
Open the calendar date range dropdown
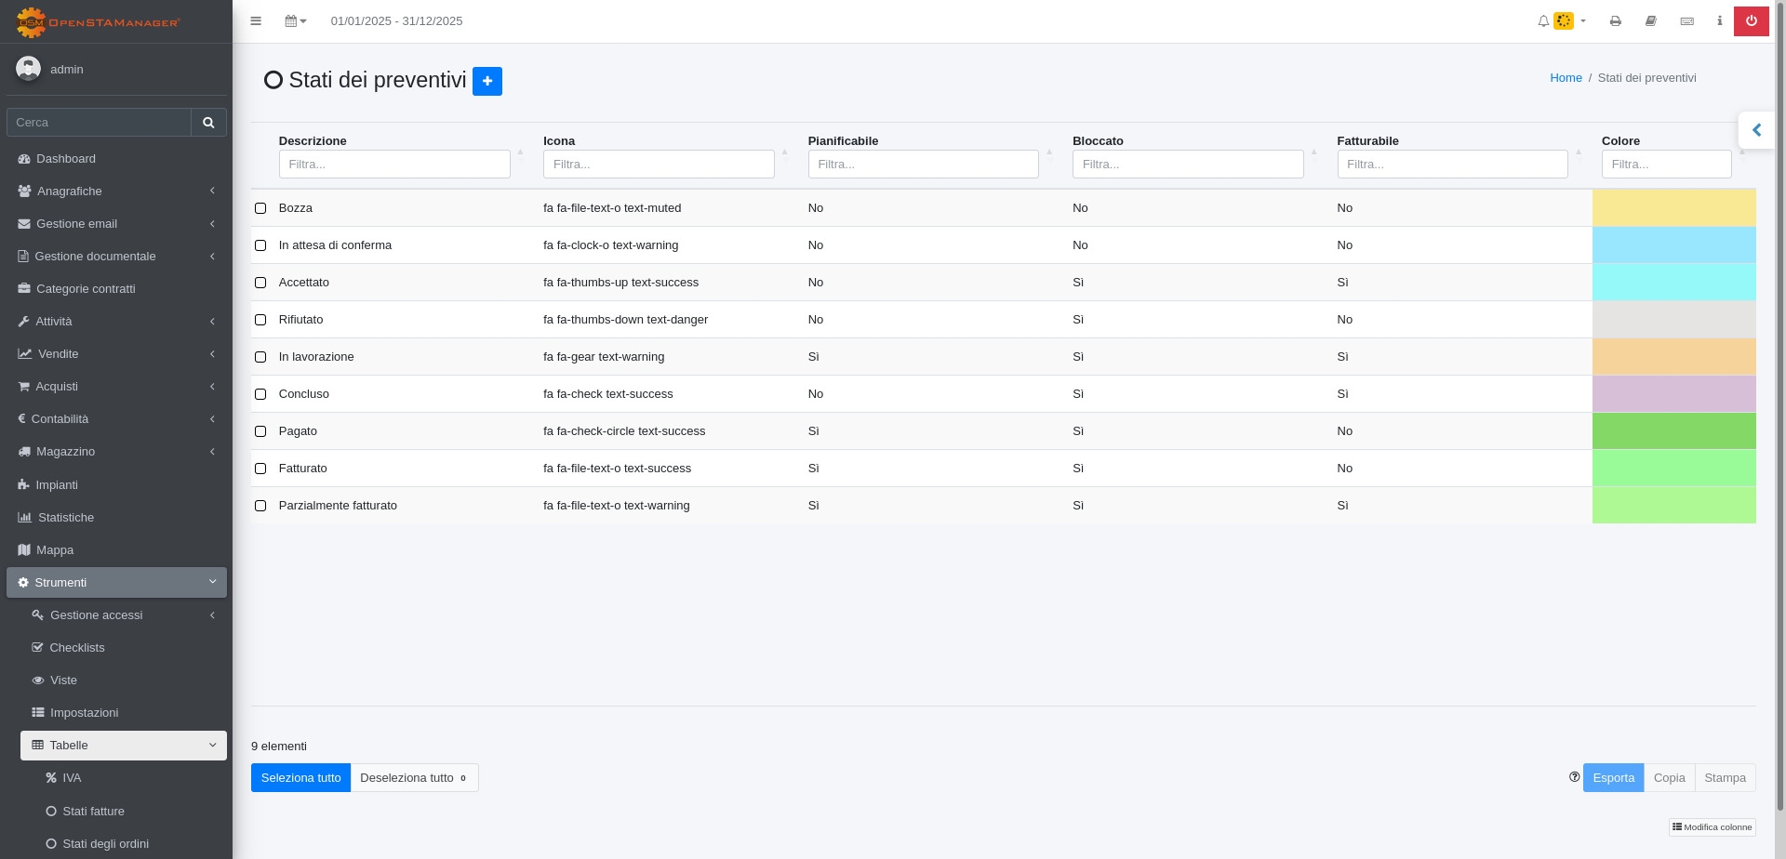tap(295, 20)
